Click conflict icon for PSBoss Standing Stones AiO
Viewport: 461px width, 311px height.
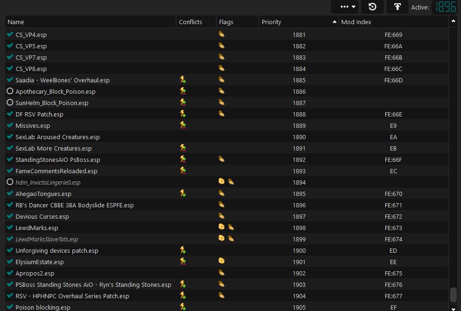pos(183,284)
